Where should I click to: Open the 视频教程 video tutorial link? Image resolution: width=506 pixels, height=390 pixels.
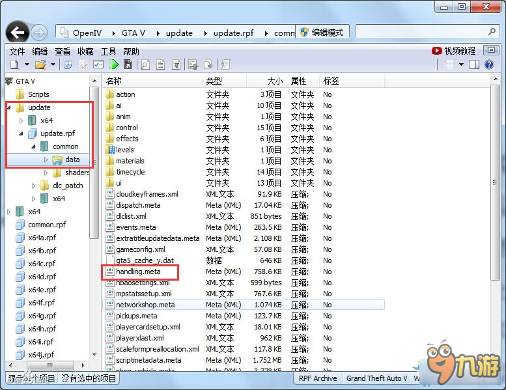(453, 51)
